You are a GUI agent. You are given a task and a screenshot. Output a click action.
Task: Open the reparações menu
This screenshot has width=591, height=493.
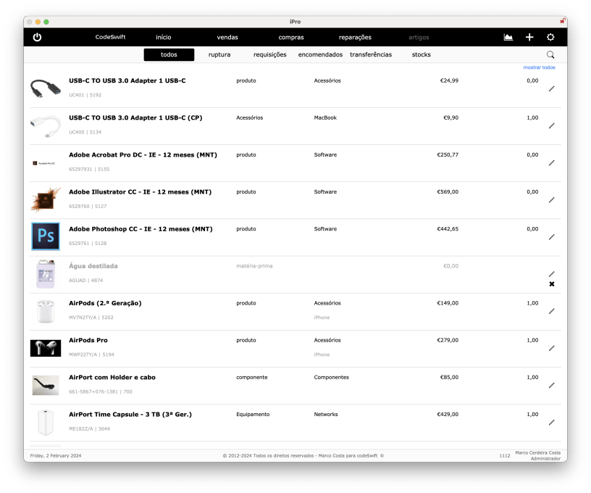point(356,37)
